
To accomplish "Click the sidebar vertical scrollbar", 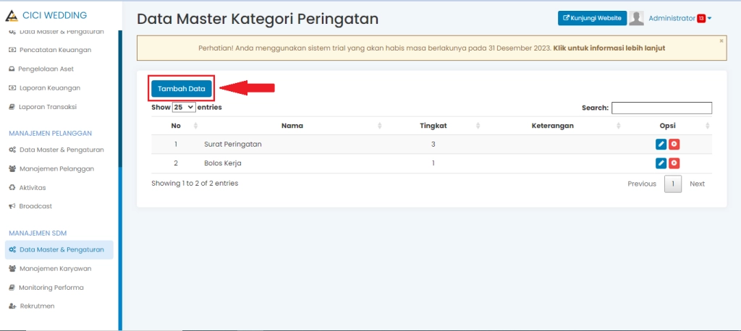I will click(120, 179).
